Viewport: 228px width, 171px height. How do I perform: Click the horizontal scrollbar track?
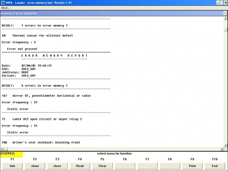point(110,149)
